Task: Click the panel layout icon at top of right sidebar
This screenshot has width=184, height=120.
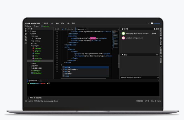Action: tap(161, 29)
